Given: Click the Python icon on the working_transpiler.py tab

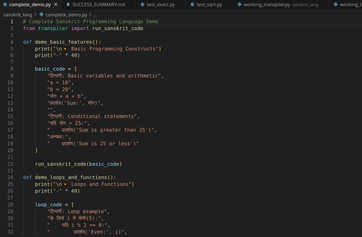Looking at the screenshot, I should [x=239, y=4].
